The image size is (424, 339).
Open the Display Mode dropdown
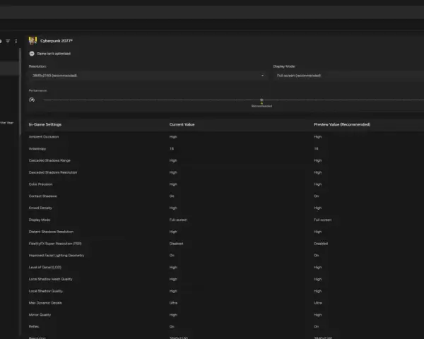[348, 76]
